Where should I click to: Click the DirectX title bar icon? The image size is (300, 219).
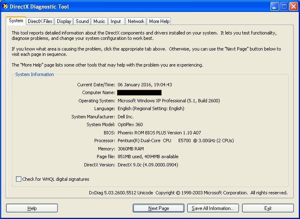[5, 6]
